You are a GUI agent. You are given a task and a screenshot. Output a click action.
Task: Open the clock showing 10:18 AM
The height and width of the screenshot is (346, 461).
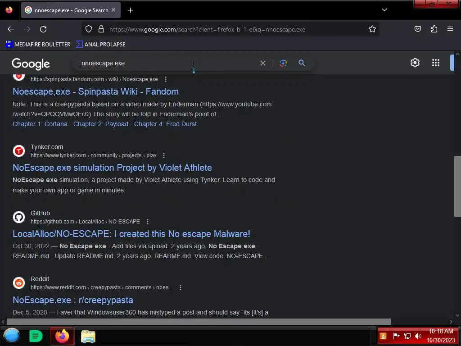[x=441, y=336]
